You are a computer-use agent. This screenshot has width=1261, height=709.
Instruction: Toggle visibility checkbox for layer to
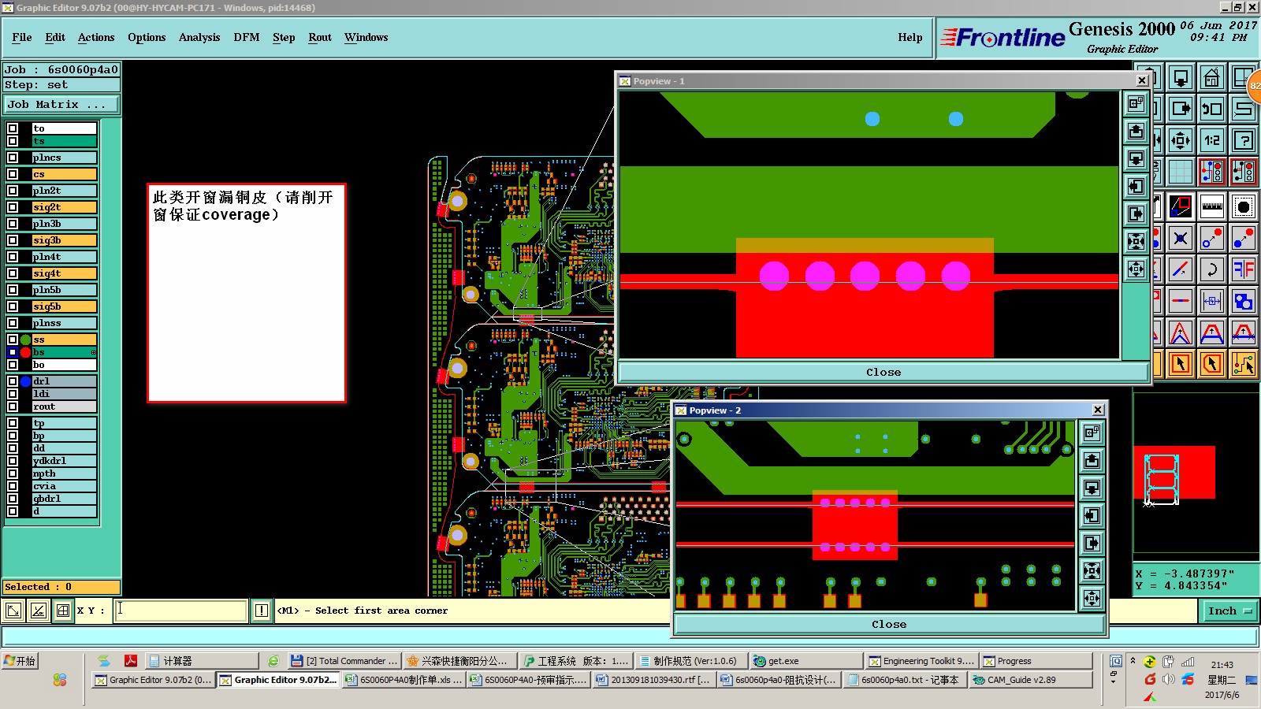coord(13,128)
